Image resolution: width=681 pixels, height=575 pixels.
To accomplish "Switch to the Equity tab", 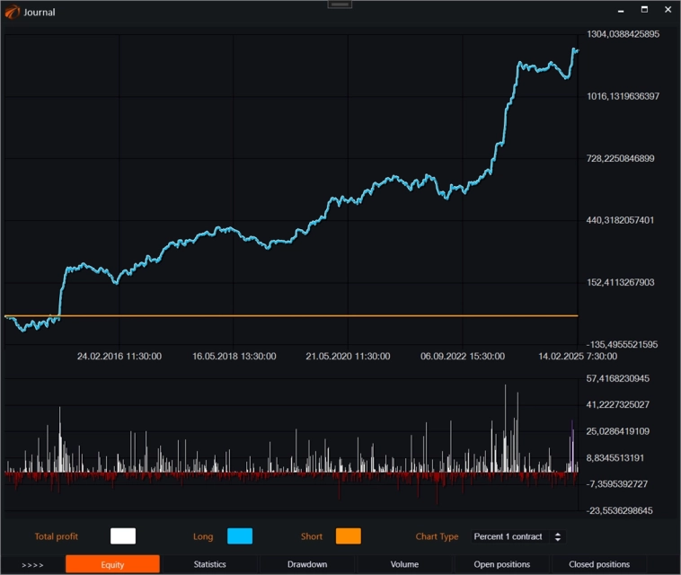I will coord(112,564).
